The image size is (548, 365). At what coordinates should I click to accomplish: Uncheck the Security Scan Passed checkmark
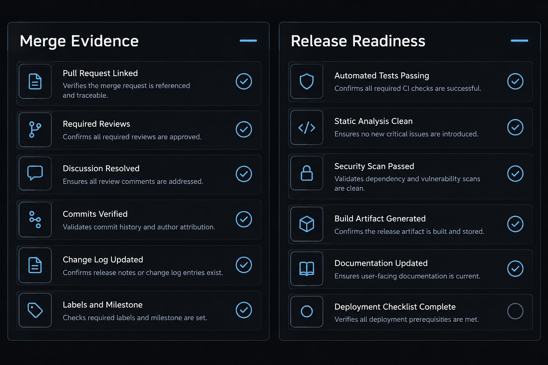point(516,174)
